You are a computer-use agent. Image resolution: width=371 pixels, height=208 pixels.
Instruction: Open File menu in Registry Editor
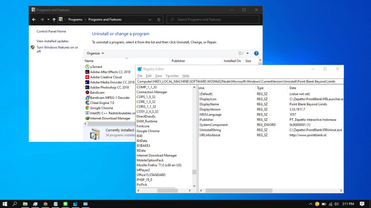(x=140, y=76)
